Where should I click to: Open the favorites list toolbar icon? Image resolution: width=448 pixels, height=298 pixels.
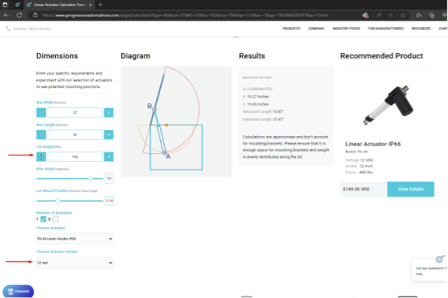tap(419, 15)
